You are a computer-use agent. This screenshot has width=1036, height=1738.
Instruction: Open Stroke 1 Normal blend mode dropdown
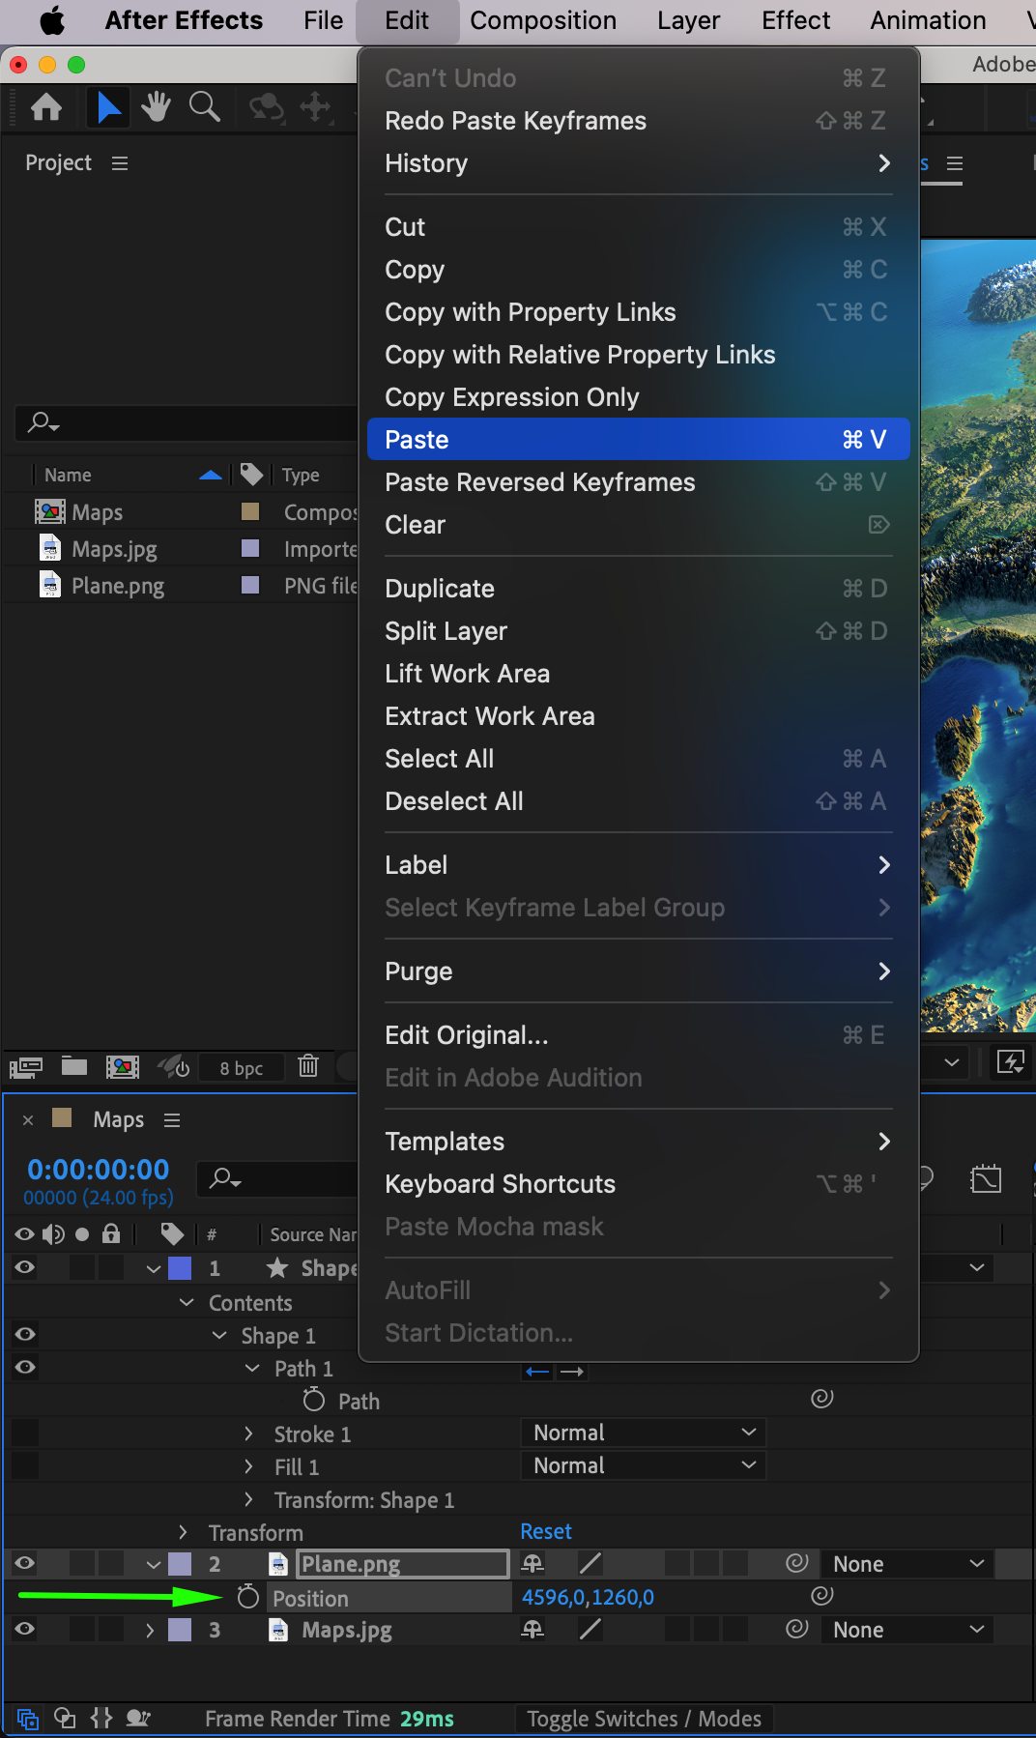(x=644, y=1433)
